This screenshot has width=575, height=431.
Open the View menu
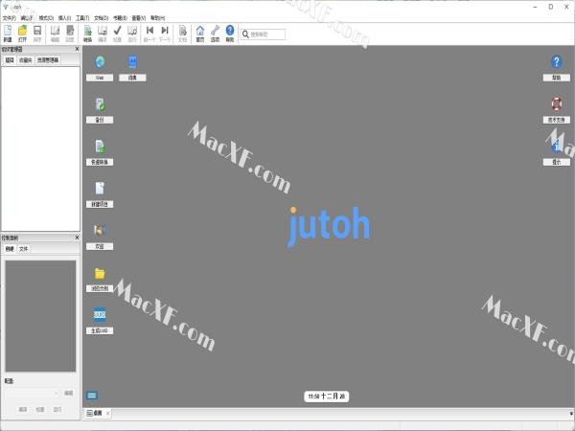pos(139,17)
